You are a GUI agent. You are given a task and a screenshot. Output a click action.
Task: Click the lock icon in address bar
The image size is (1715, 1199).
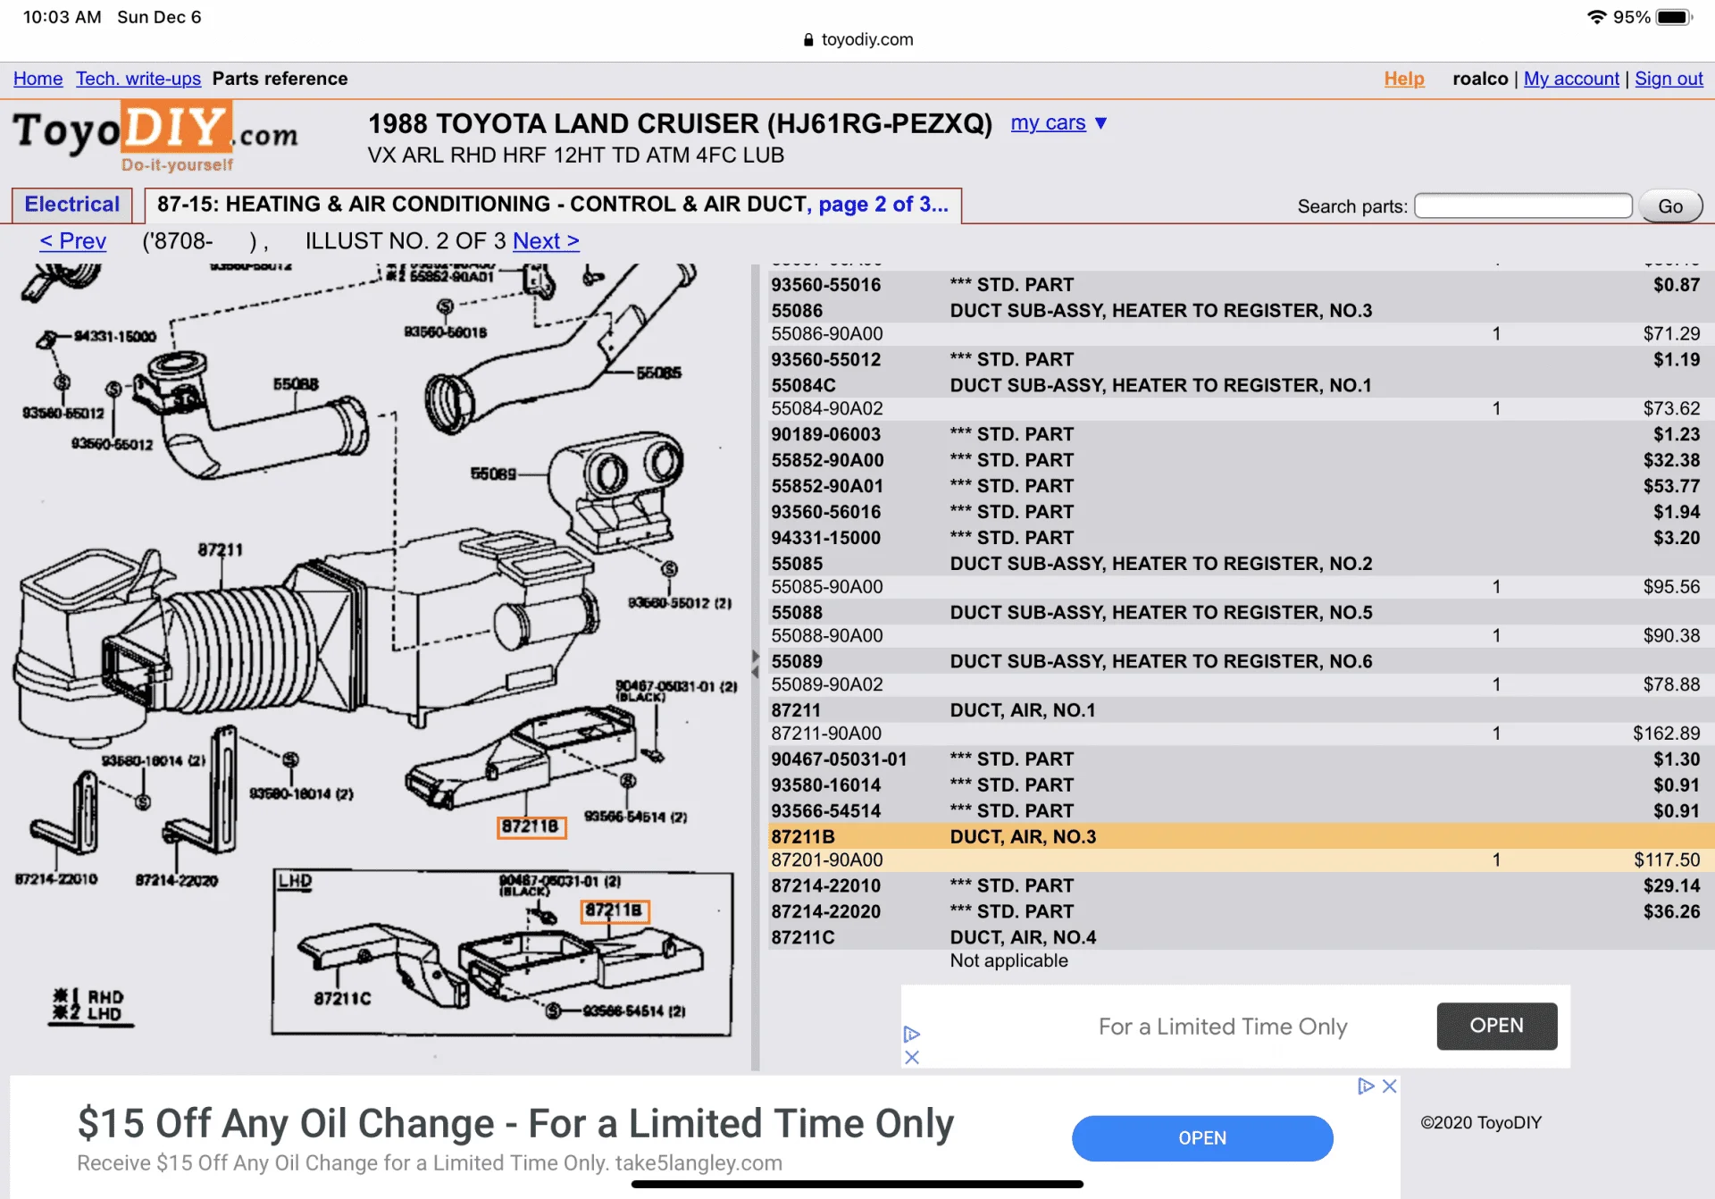(x=808, y=39)
